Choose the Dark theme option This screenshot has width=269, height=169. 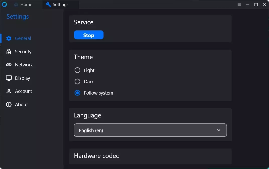[77, 82]
